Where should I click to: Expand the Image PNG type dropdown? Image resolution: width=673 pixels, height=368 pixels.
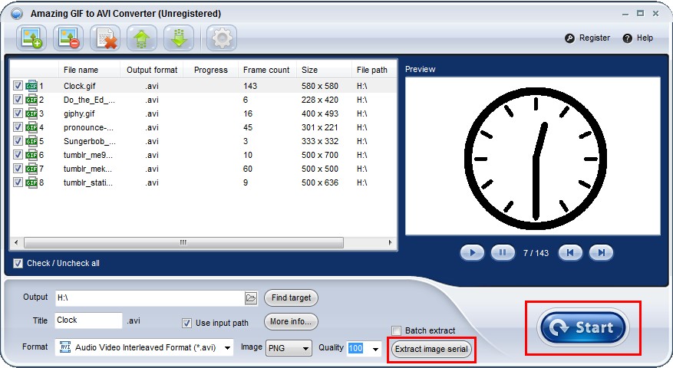click(x=306, y=348)
